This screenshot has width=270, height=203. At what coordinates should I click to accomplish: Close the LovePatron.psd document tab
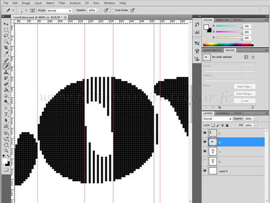point(65,17)
